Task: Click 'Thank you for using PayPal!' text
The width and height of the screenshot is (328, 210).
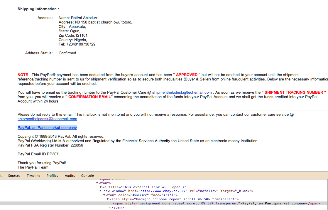Action: (x=42, y=163)
